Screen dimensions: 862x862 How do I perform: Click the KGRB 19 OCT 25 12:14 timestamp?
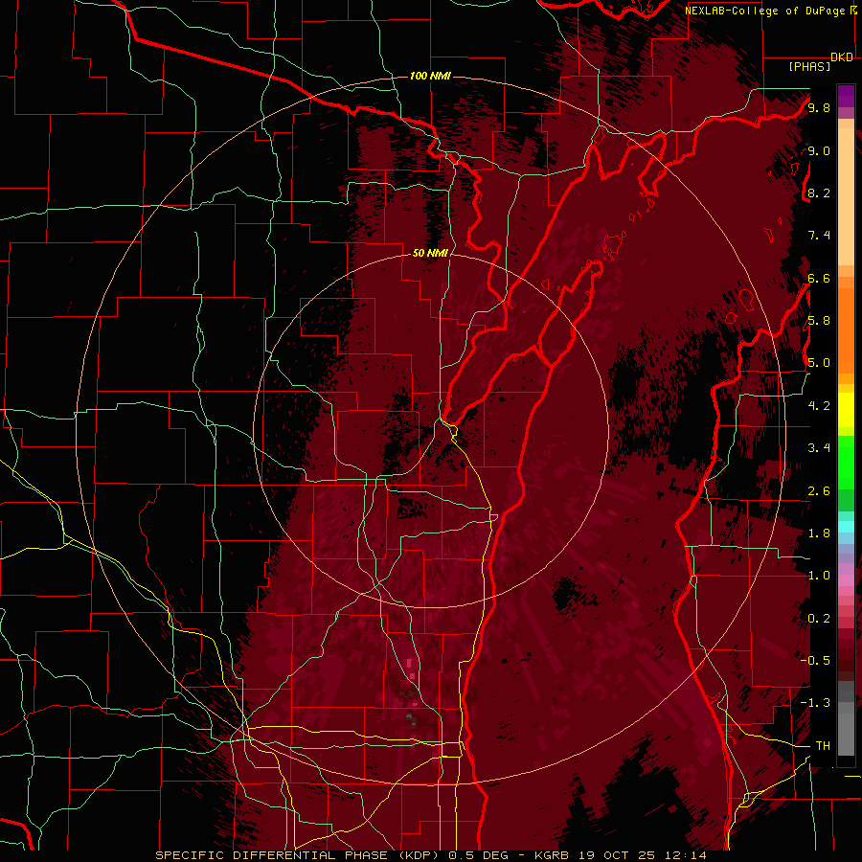pyautogui.click(x=620, y=855)
